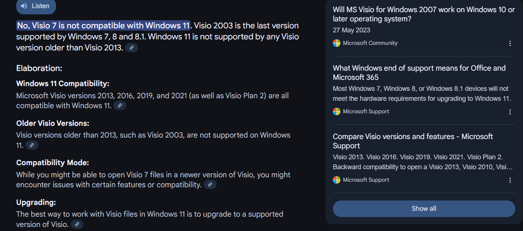
Task: Click the '27 May 2023' date text
Action: pos(351,30)
